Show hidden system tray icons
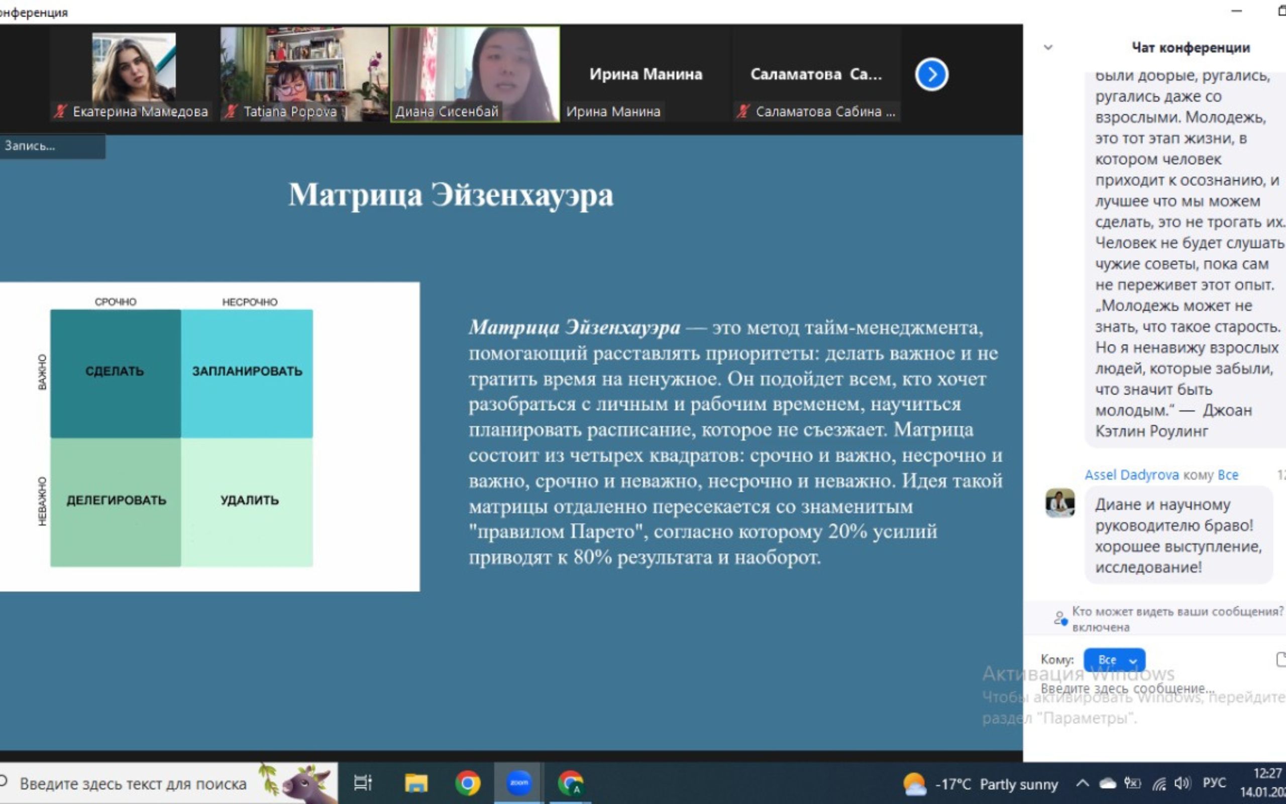Viewport: 1286px width, 804px height. (x=1082, y=783)
